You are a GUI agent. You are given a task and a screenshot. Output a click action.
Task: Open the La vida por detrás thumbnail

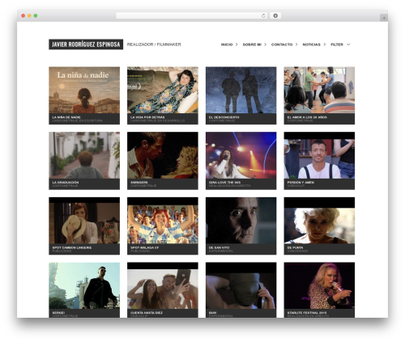click(x=163, y=90)
